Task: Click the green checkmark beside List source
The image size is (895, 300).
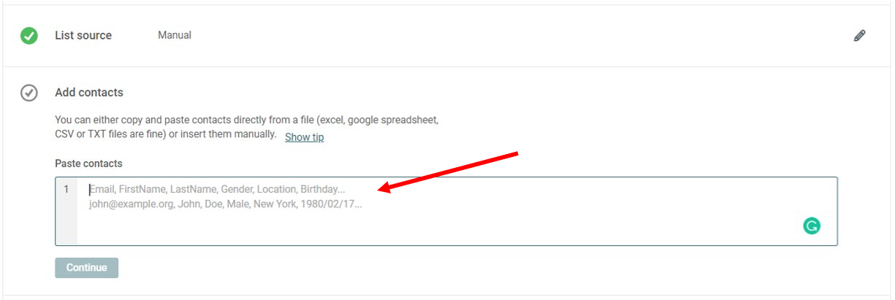Action: click(x=29, y=35)
